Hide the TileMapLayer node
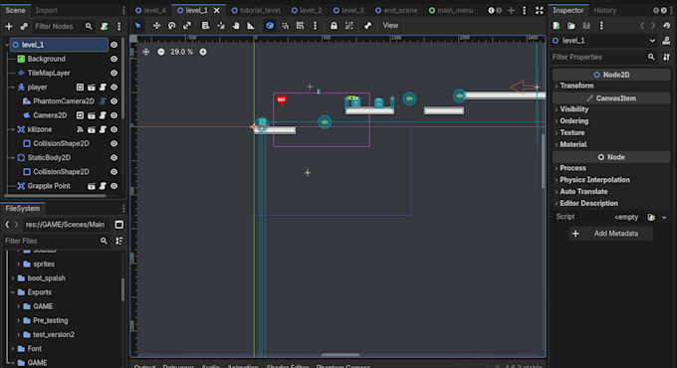Screen dimensions: 677x368 [x=113, y=73]
